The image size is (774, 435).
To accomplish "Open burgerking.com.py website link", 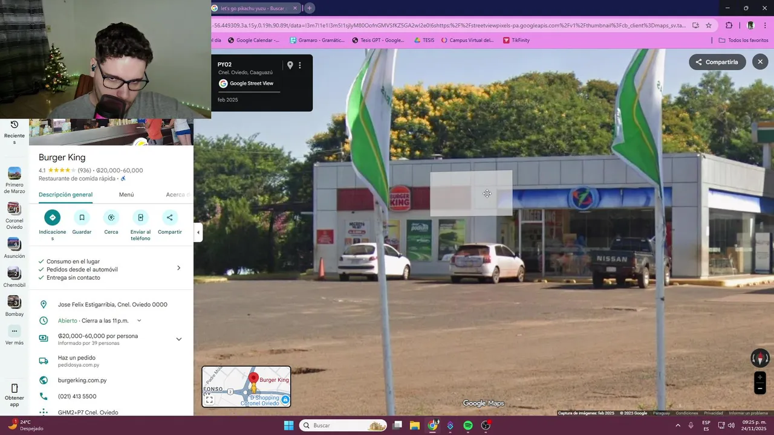I will [82, 381].
